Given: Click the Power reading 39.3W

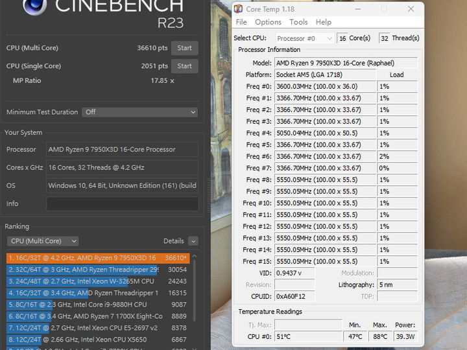Looking at the screenshot, I should click(405, 336).
